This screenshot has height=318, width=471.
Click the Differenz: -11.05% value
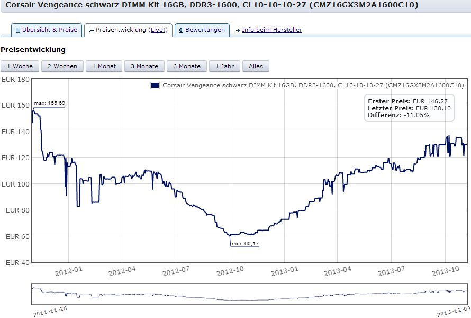pos(398,115)
